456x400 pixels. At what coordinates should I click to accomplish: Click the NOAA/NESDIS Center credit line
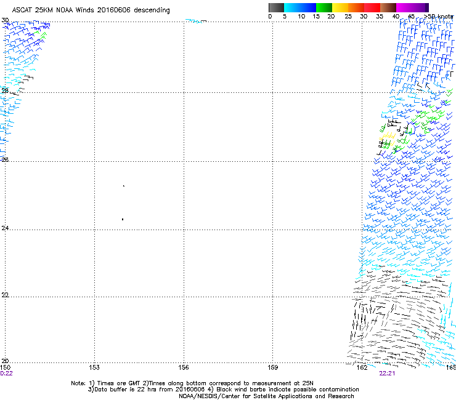coord(266,396)
